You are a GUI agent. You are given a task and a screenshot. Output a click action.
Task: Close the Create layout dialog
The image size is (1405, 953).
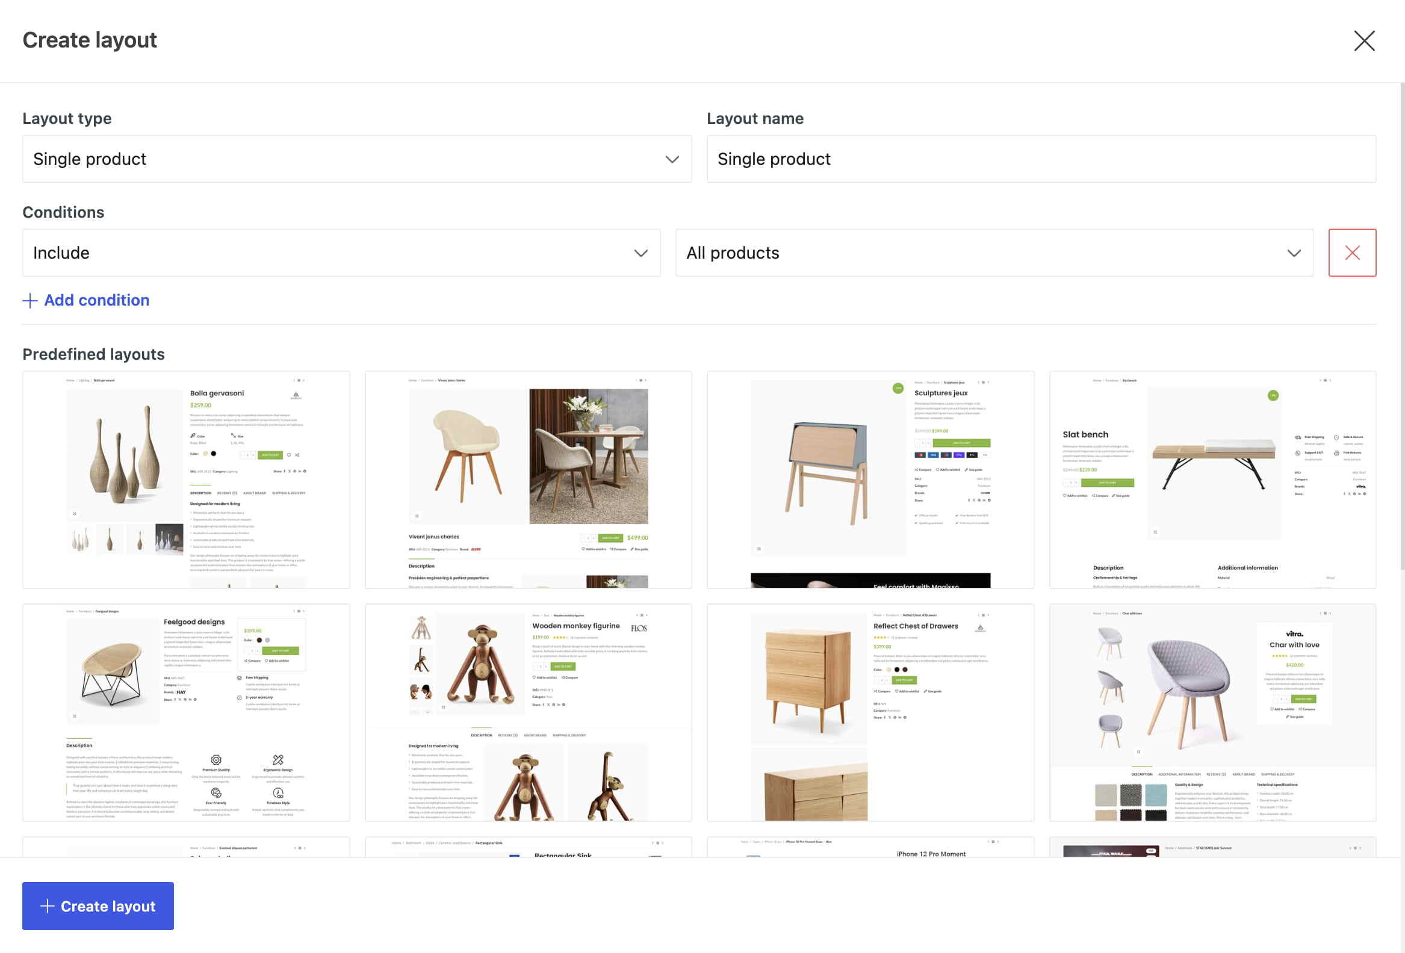[x=1364, y=41]
